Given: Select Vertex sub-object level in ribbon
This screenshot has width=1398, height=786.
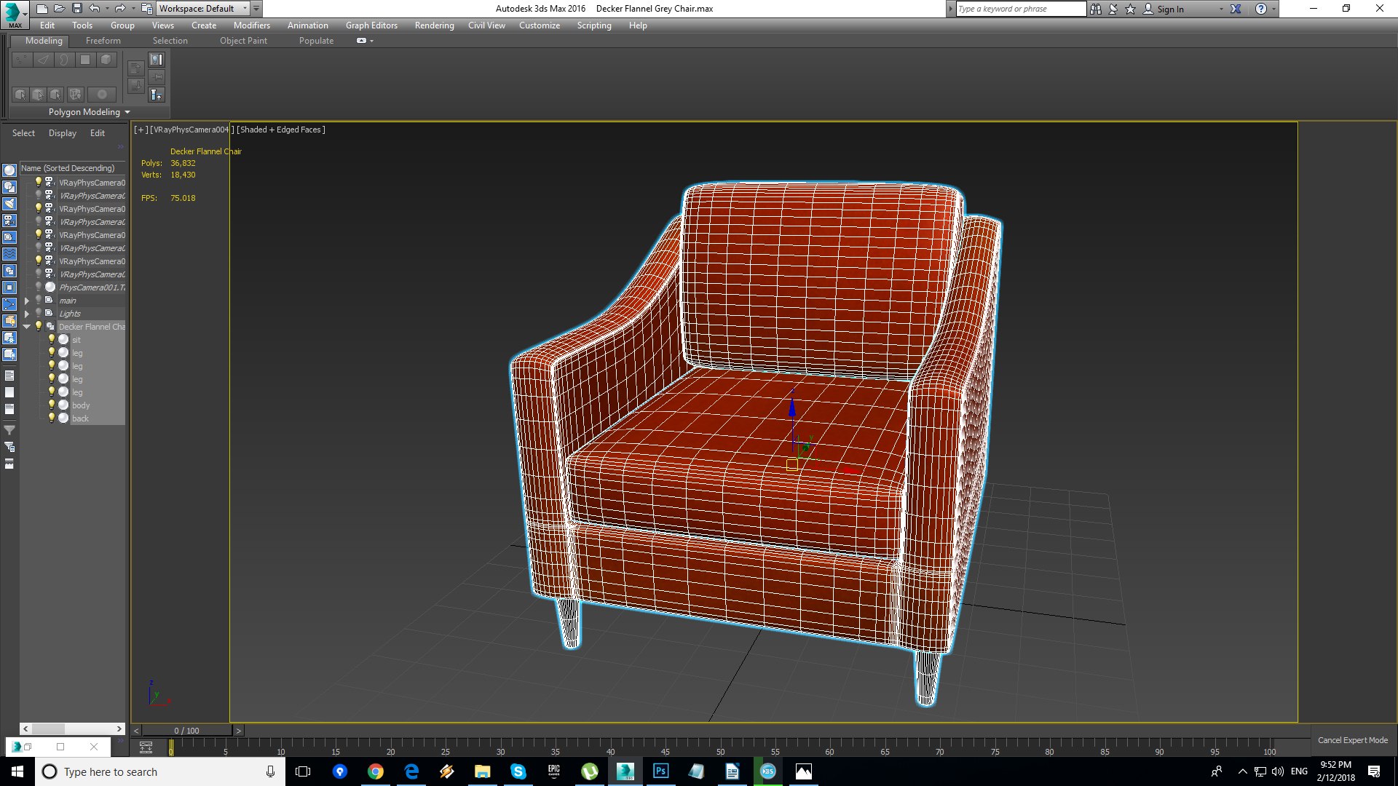Looking at the screenshot, I should (x=22, y=60).
